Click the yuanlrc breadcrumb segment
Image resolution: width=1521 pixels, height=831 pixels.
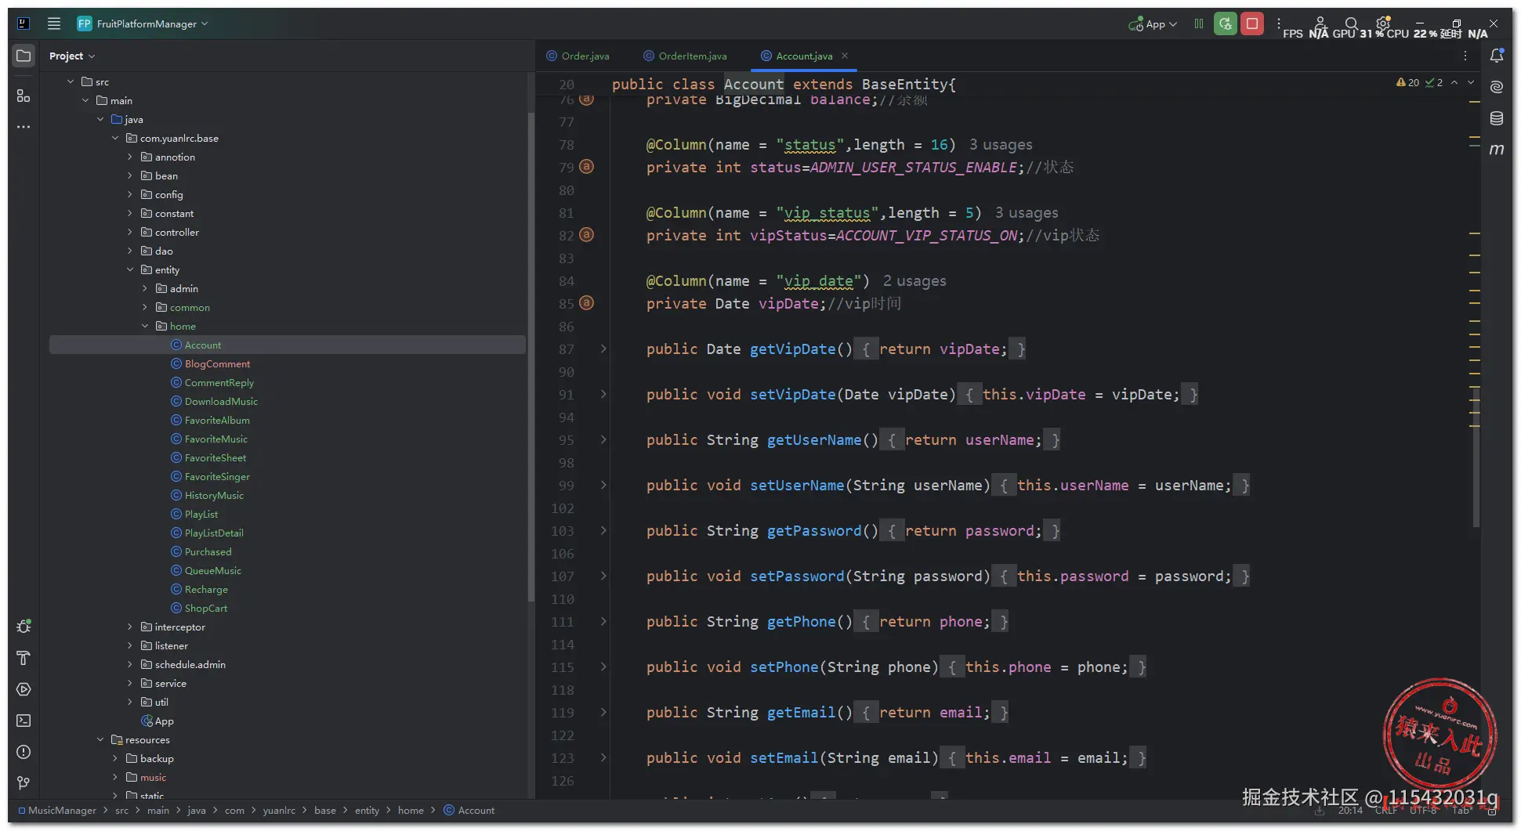[279, 810]
